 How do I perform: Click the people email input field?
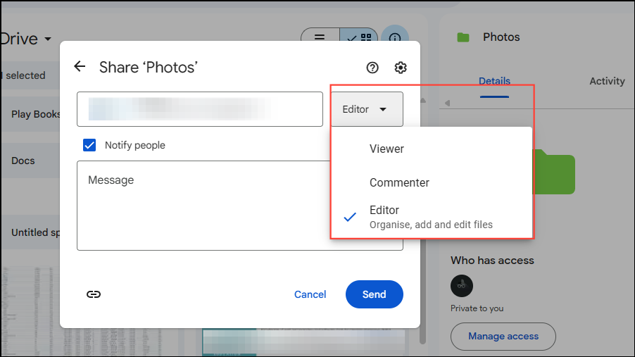pyautogui.click(x=200, y=109)
